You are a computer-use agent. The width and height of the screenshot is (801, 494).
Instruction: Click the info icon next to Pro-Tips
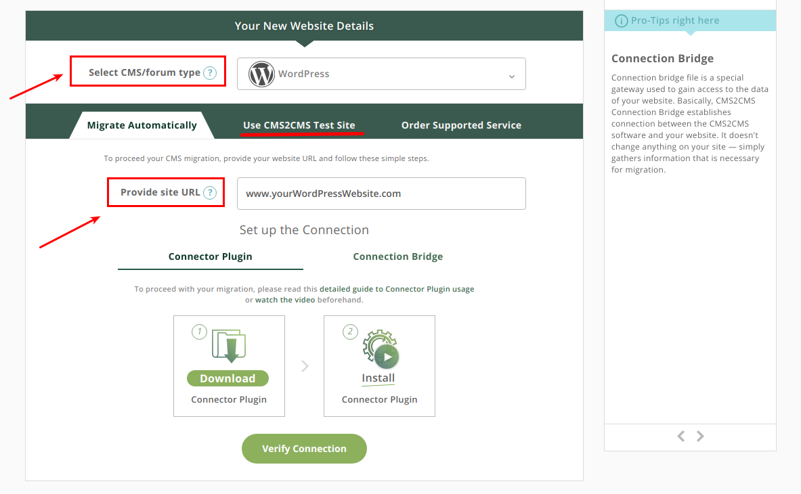621,21
